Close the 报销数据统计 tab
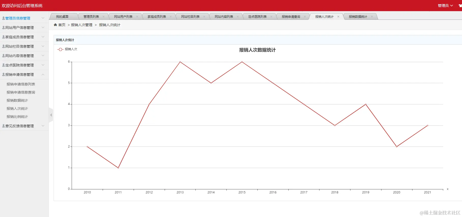This screenshot has height=217, width=462. [372, 17]
